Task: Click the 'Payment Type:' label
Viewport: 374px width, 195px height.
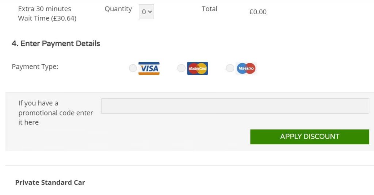Action: [35, 66]
